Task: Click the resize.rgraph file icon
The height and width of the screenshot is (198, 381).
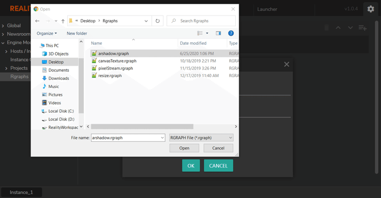Action: click(x=94, y=76)
